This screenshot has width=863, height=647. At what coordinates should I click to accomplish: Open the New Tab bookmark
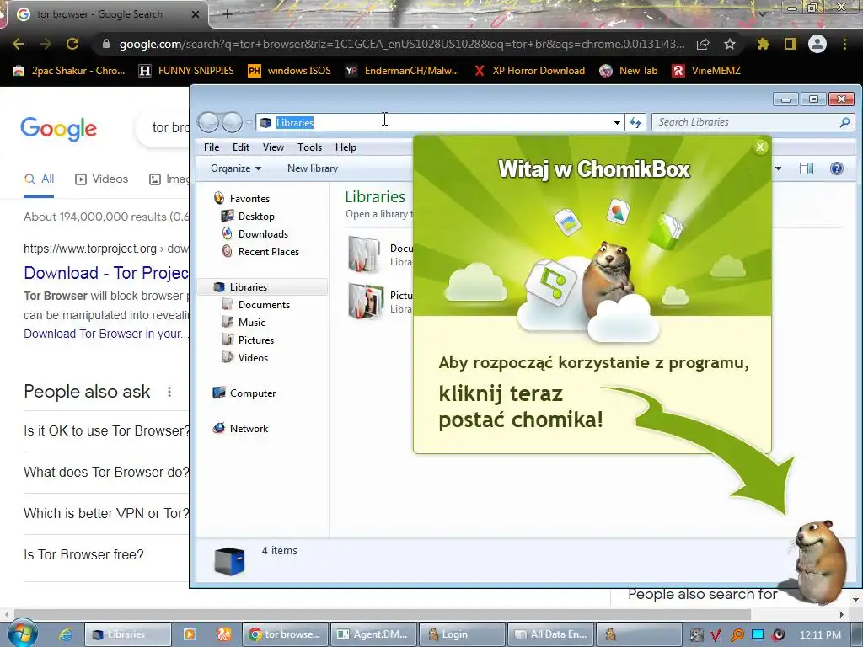pyautogui.click(x=629, y=71)
